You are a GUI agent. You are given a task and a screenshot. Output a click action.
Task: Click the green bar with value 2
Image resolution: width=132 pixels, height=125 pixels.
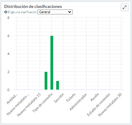coord(46,81)
